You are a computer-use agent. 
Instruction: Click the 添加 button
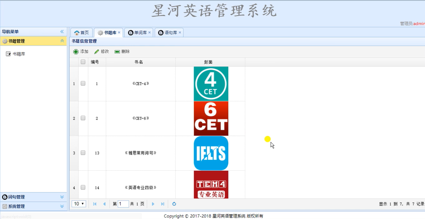click(x=81, y=52)
